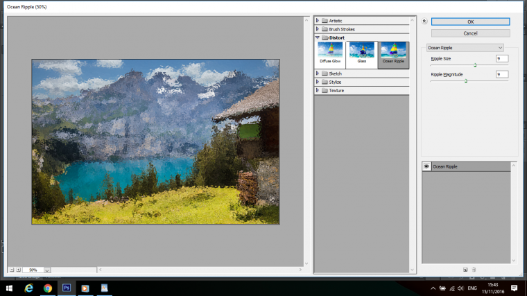Select the Diffuse Glow filter thumbnail
This screenshot has width=527, height=296.
point(330,53)
